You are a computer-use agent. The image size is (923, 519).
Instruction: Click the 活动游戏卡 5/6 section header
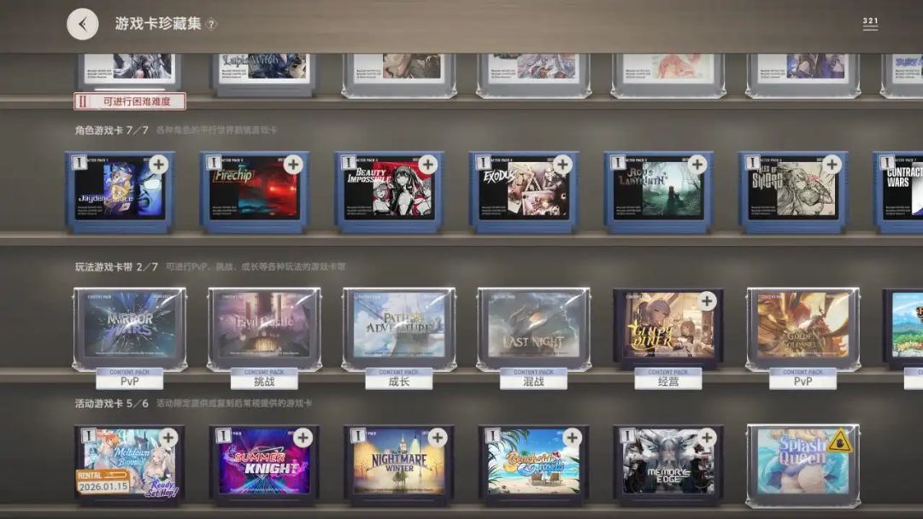click(x=112, y=404)
